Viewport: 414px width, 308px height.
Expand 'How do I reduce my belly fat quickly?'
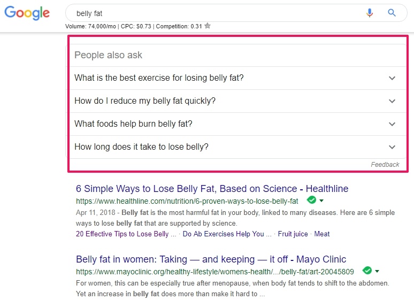point(235,101)
